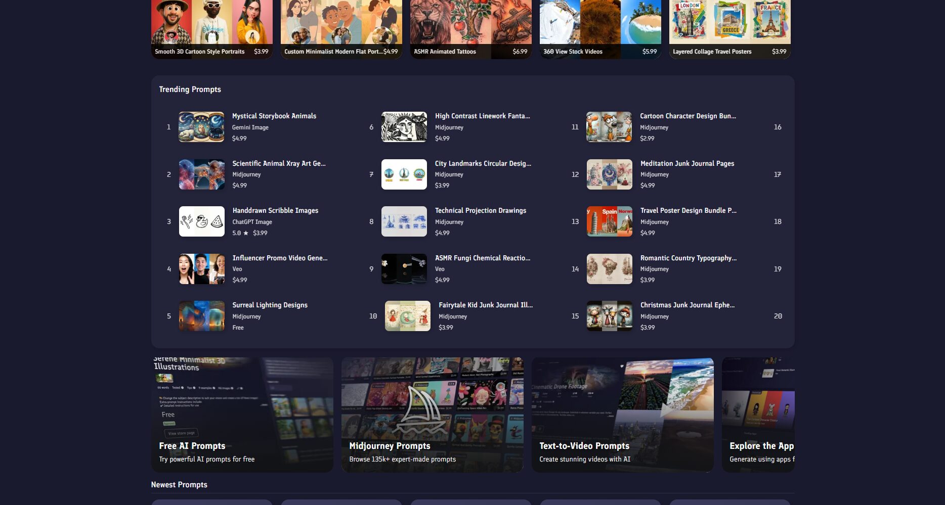Open ASMR Fungi Chemical Reaction thumbnail
The height and width of the screenshot is (505, 945).
coord(404,269)
